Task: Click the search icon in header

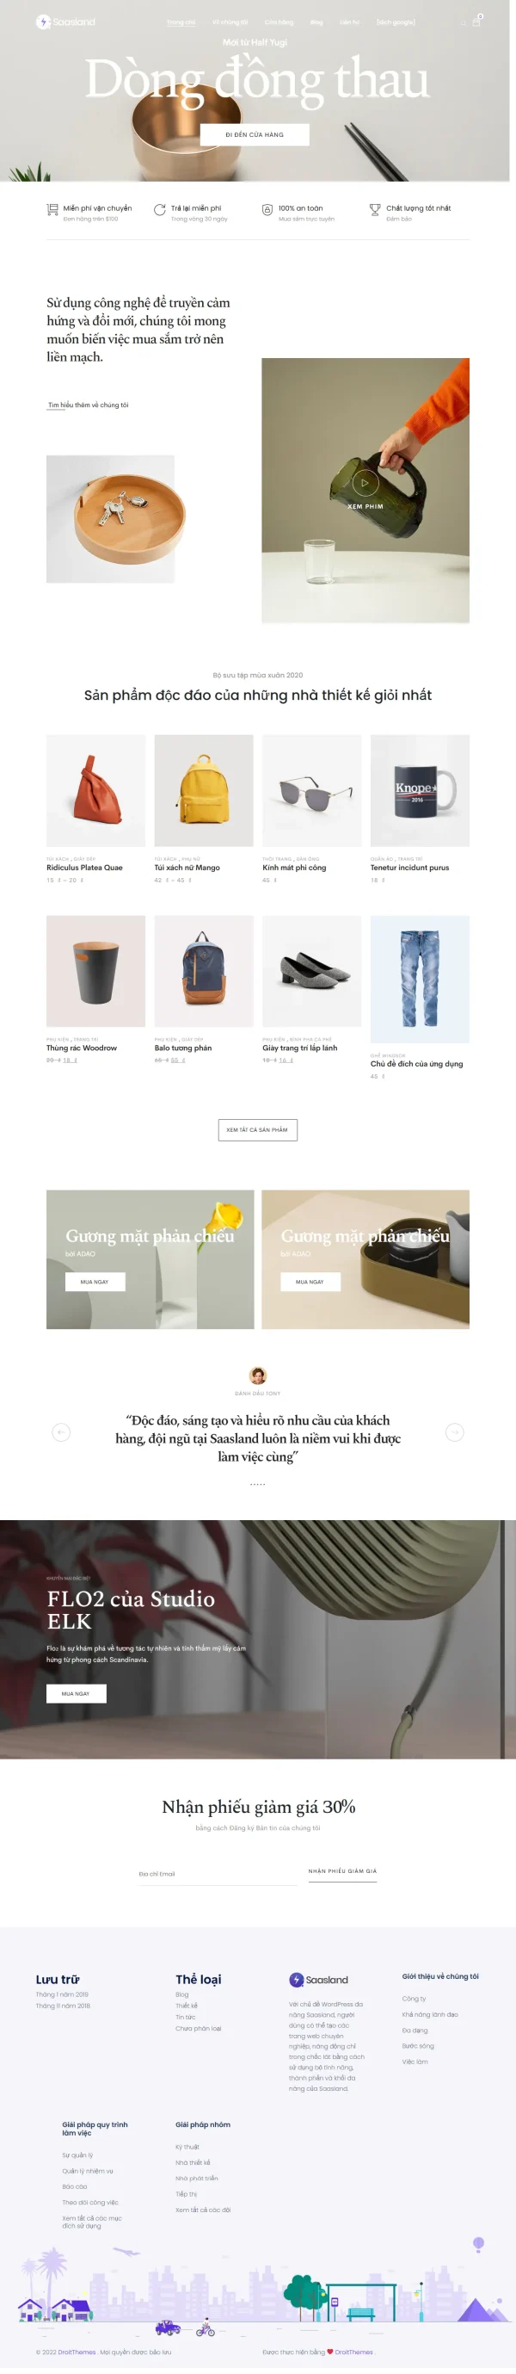Action: (463, 22)
